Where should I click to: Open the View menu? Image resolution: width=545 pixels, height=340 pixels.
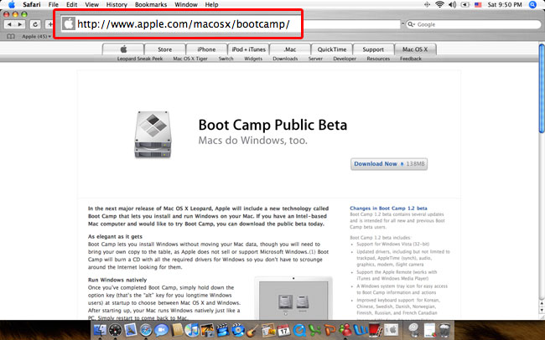point(91,4)
